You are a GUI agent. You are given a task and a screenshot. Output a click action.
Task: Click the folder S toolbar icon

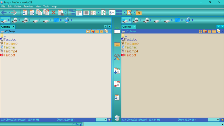(x=139, y=13)
